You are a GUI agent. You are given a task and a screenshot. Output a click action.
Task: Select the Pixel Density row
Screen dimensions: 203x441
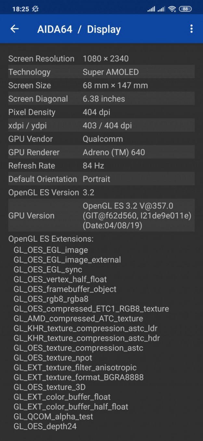[101, 112]
